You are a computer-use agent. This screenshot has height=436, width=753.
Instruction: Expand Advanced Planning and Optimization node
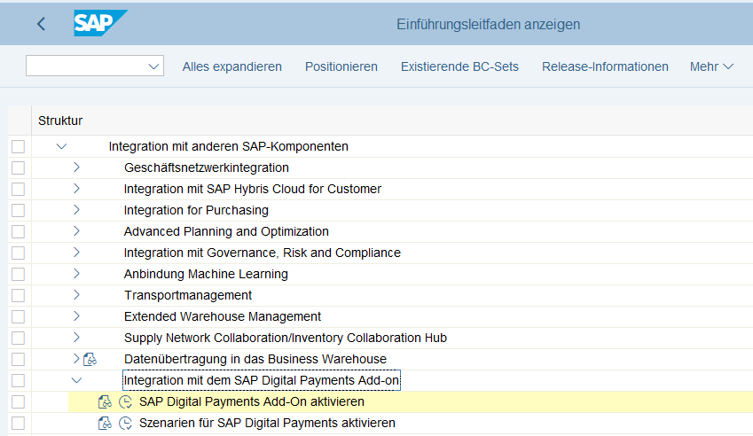click(76, 231)
